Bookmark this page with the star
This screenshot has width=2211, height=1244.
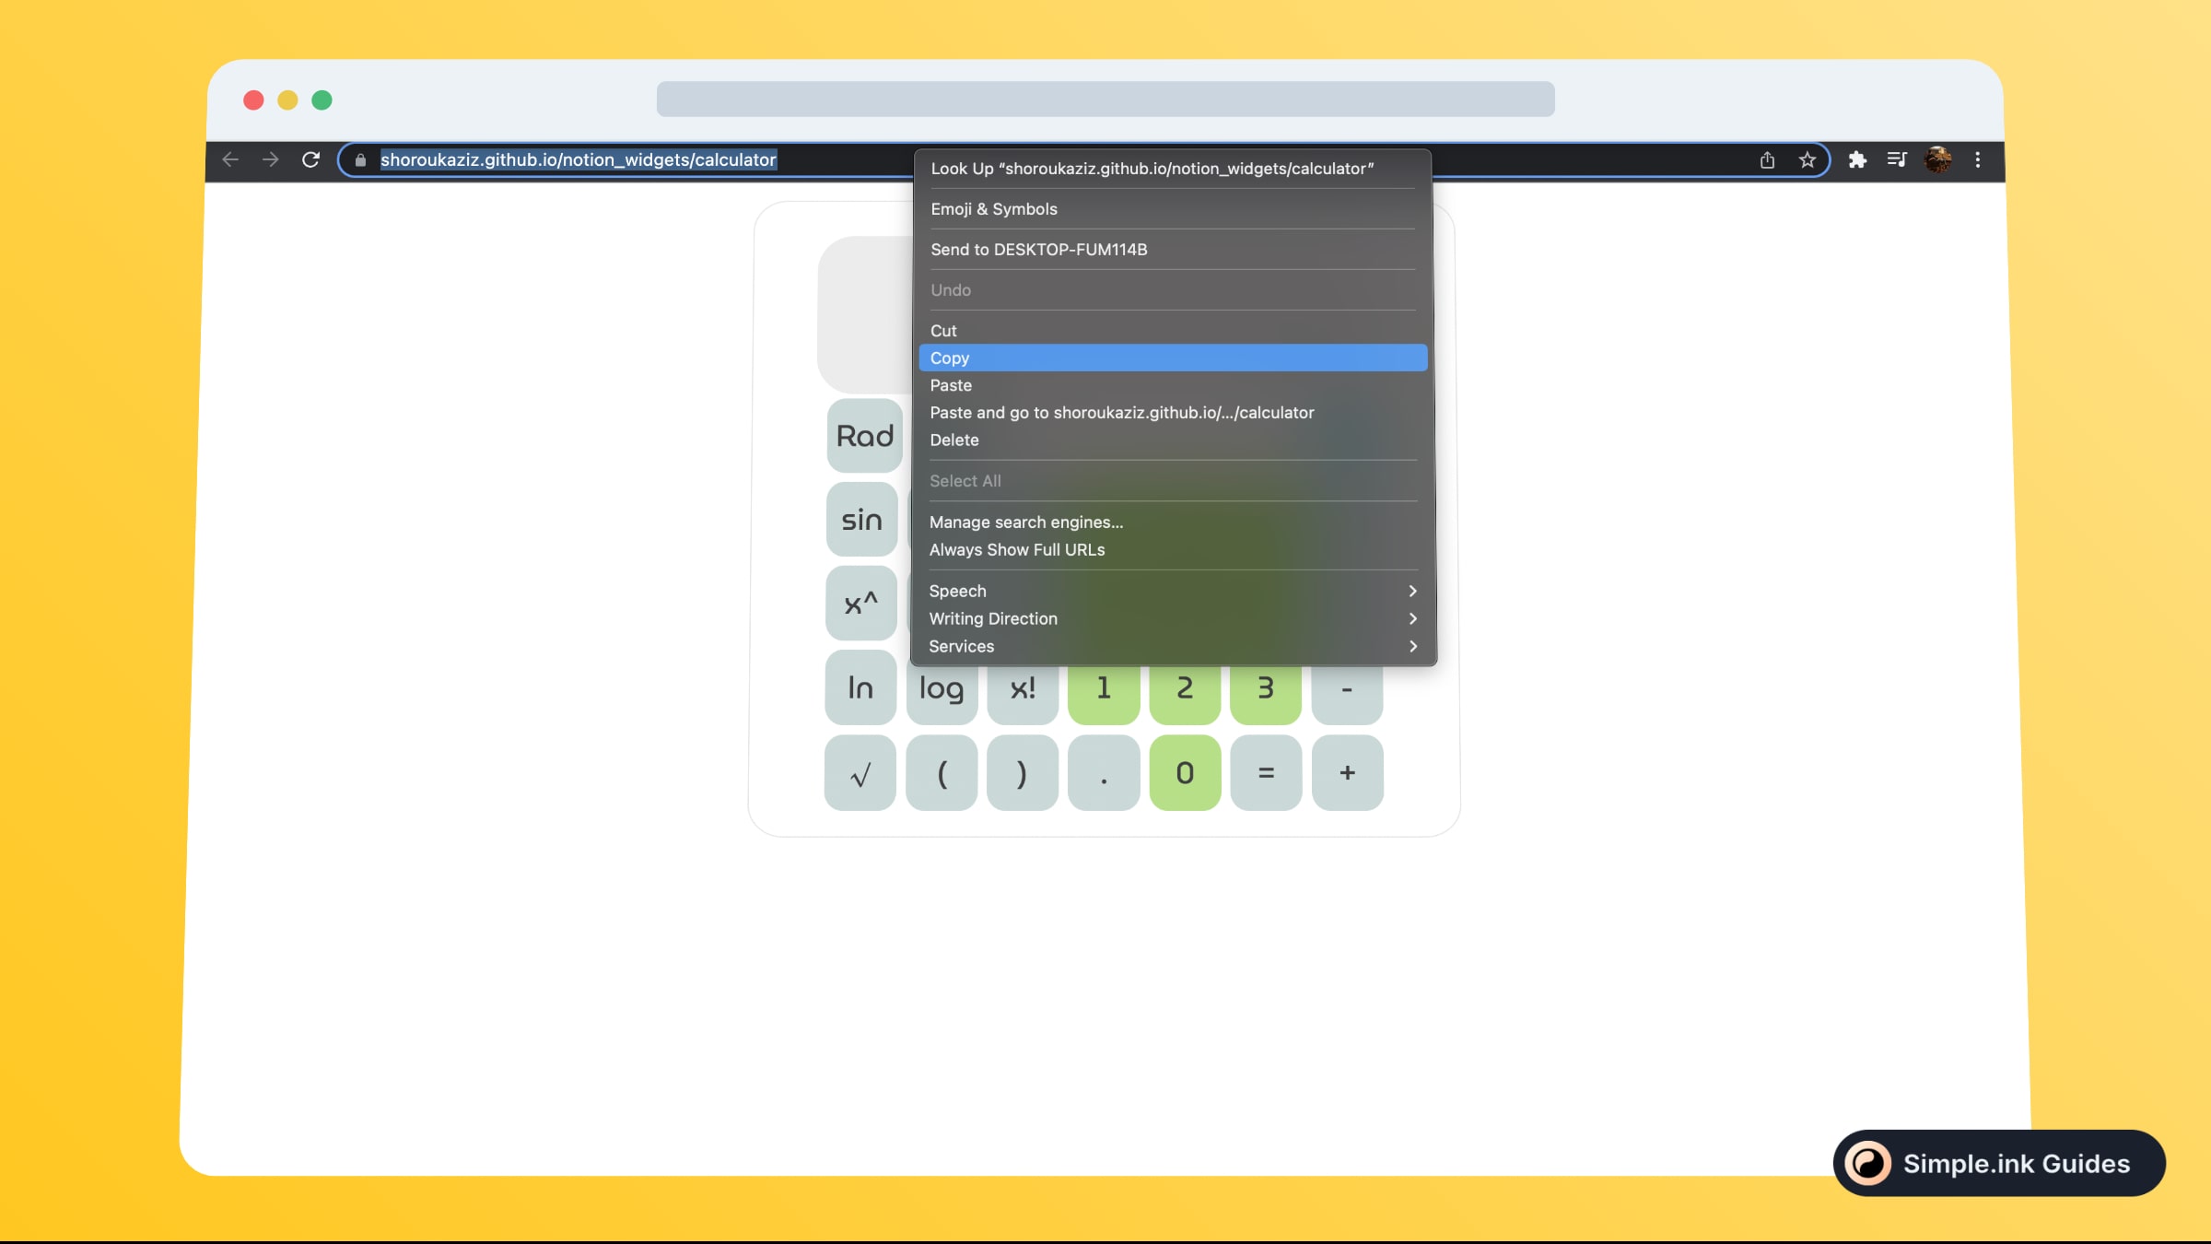click(x=1807, y=159)
